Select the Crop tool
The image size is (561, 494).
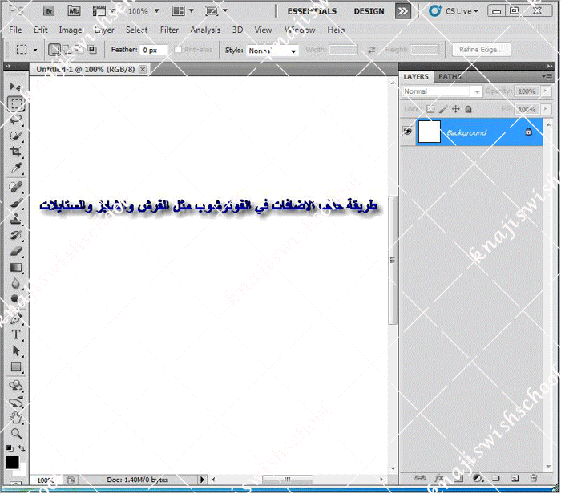pos(15,152)
